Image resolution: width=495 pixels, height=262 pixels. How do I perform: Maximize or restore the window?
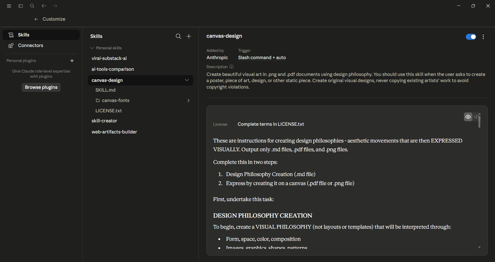(473, 6)
